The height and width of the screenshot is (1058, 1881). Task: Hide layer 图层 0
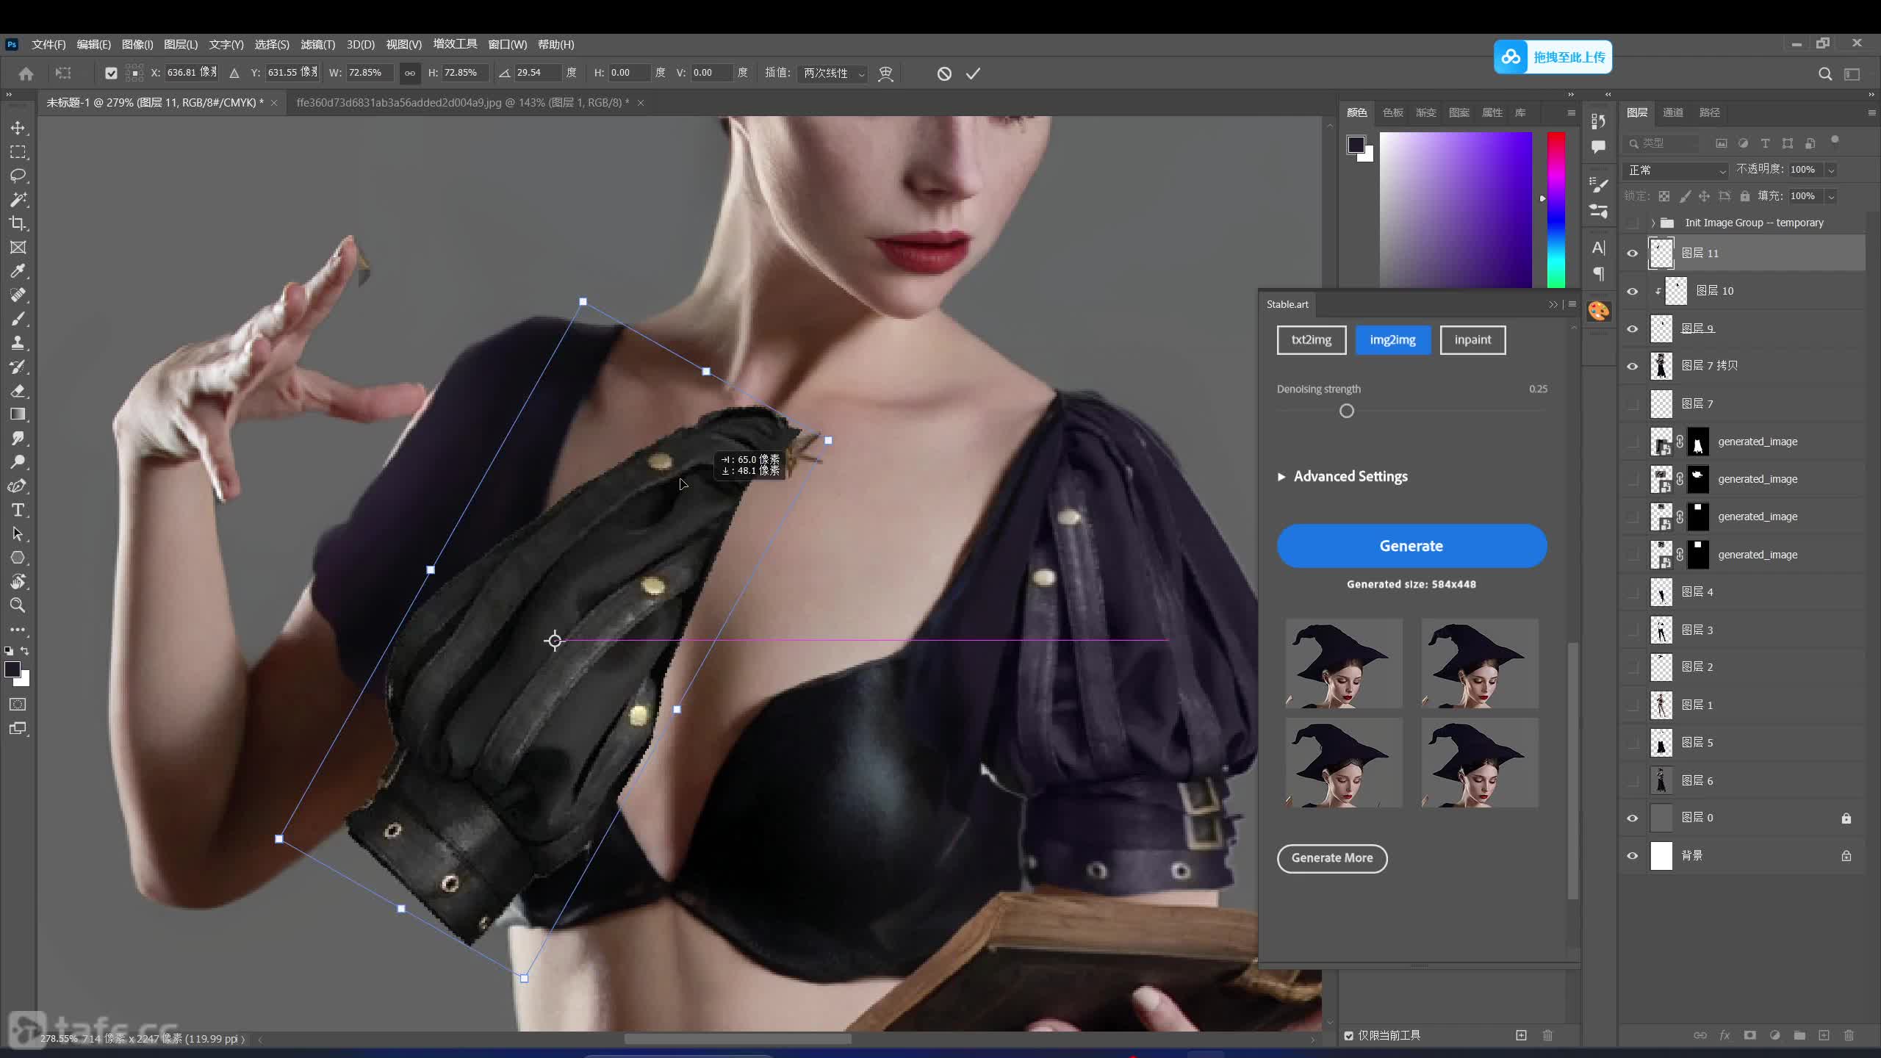tap(1633, 818)
